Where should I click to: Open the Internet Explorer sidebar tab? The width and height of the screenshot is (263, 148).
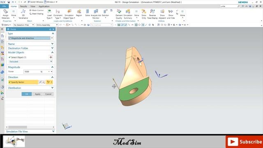tap(2, 72)
